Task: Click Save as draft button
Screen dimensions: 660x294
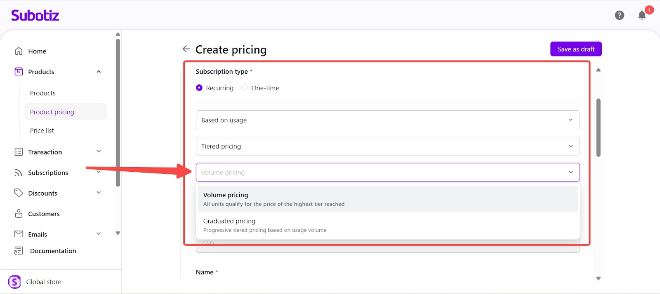Action: (576, 49)
